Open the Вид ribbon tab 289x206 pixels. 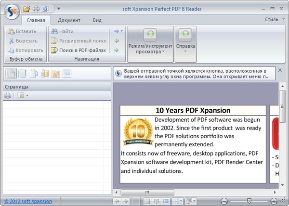[97, 20]
